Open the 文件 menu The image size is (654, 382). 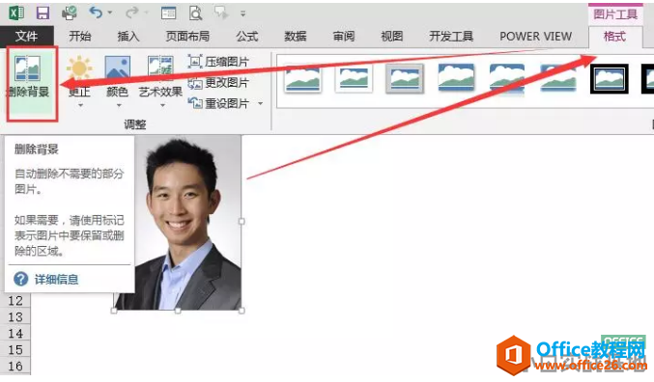pyautogui.click(x=27, y=37)
